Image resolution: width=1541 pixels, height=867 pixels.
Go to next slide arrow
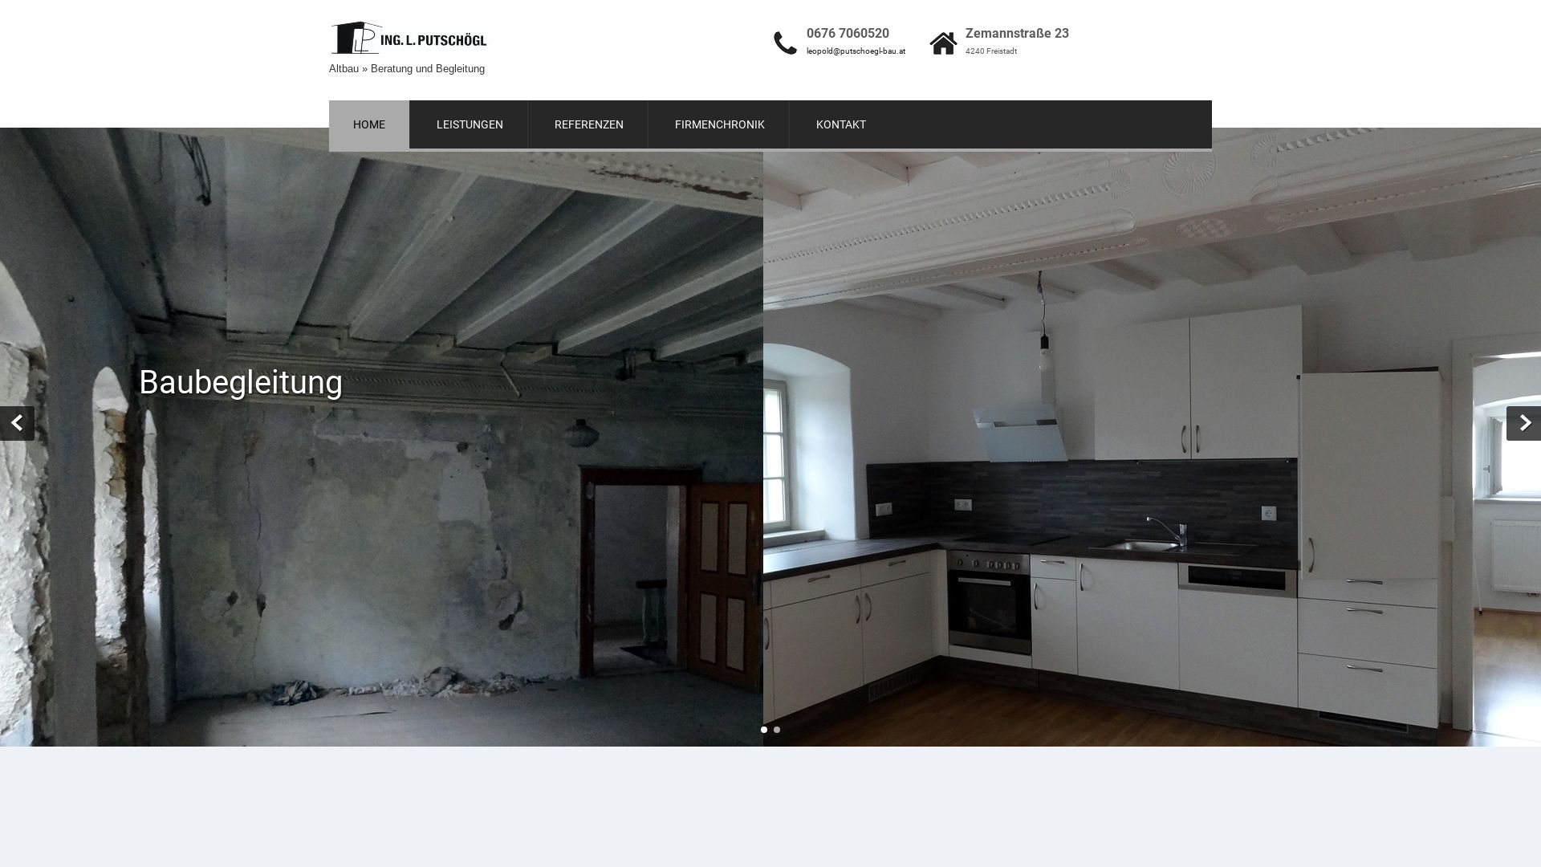click(1523, 423)
